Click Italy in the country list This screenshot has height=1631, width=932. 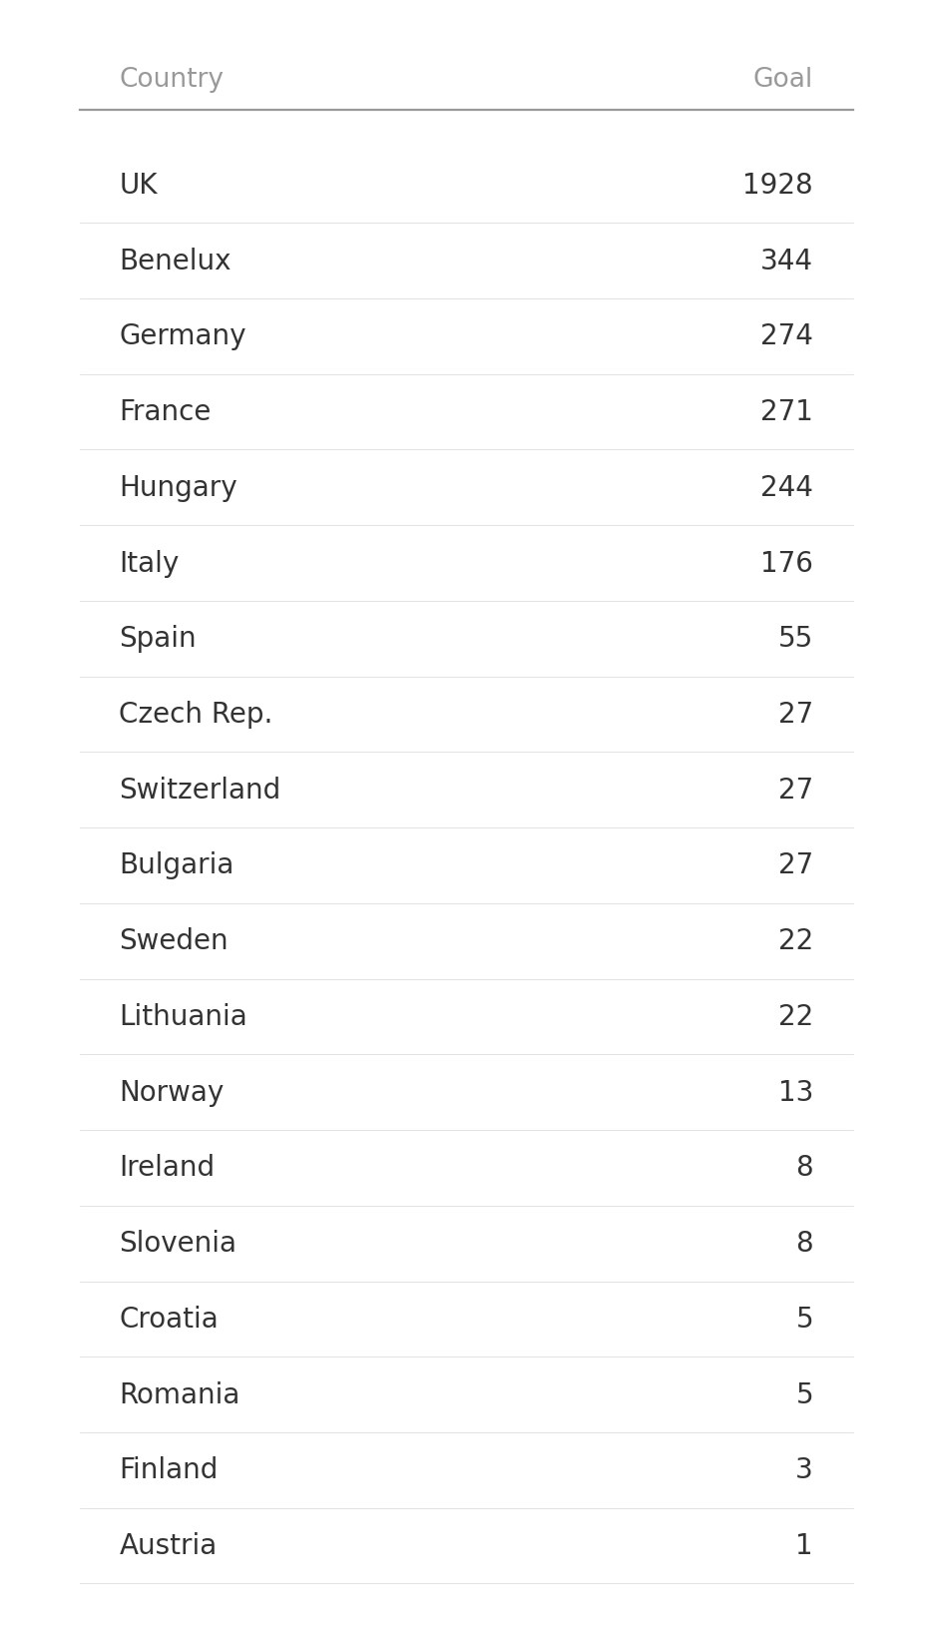[149, 564]
